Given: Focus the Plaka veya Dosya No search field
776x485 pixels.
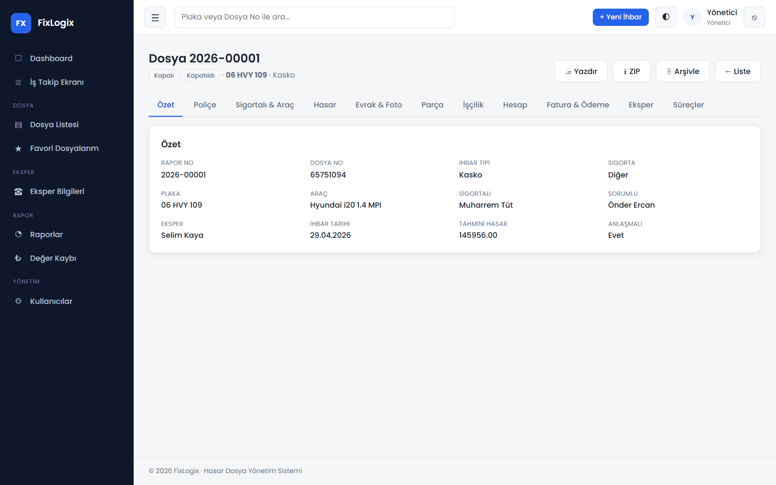Looking at the screenshot, I should click(315, 17).
